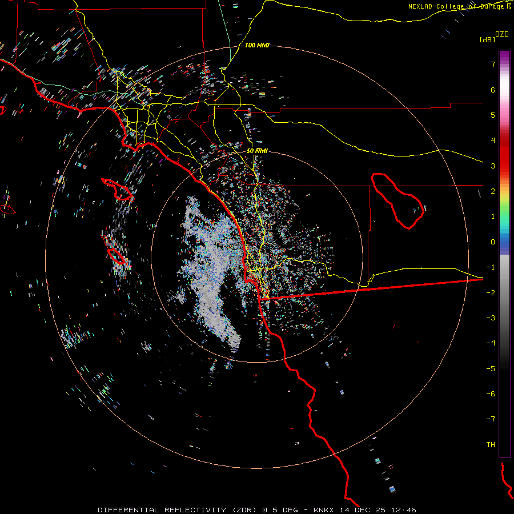This screenshot has height=514, width=514.
Task: Click the "-5" value on color scale
Action: click(491, 369)
